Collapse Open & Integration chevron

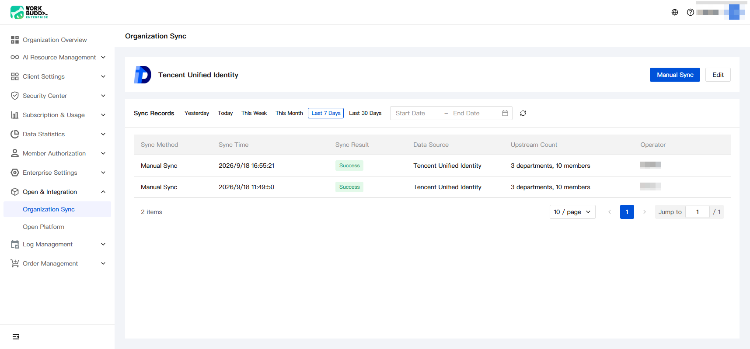coord(103,192)
